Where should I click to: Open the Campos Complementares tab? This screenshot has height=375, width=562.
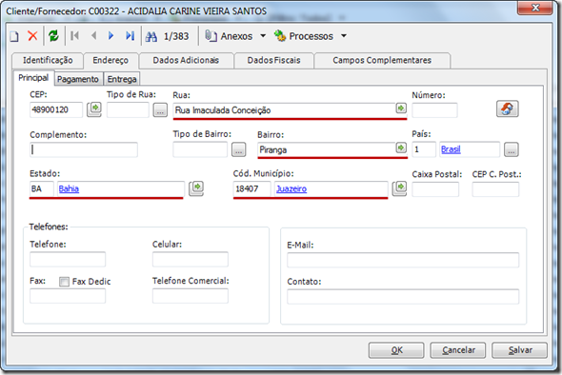click(x=382, y=60)
